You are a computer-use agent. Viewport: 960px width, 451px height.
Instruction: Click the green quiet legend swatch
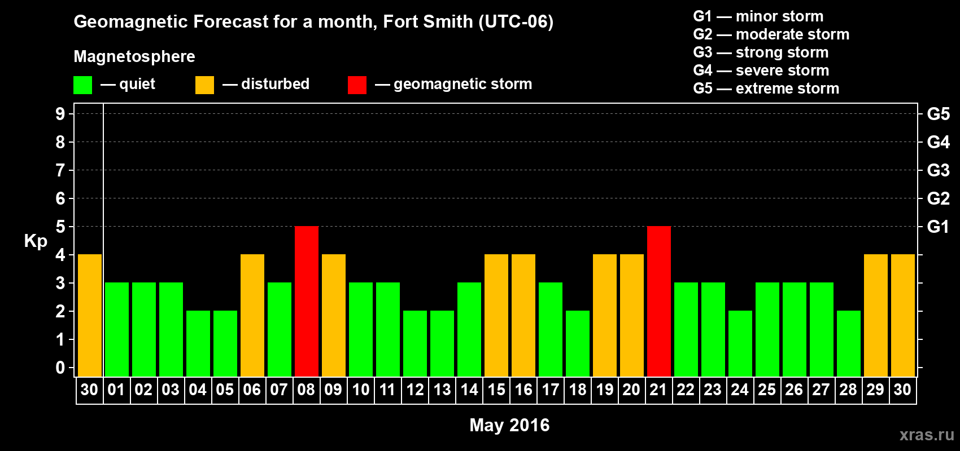82,85
